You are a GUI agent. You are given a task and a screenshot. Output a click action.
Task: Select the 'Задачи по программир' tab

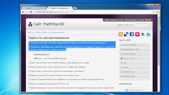60,8
